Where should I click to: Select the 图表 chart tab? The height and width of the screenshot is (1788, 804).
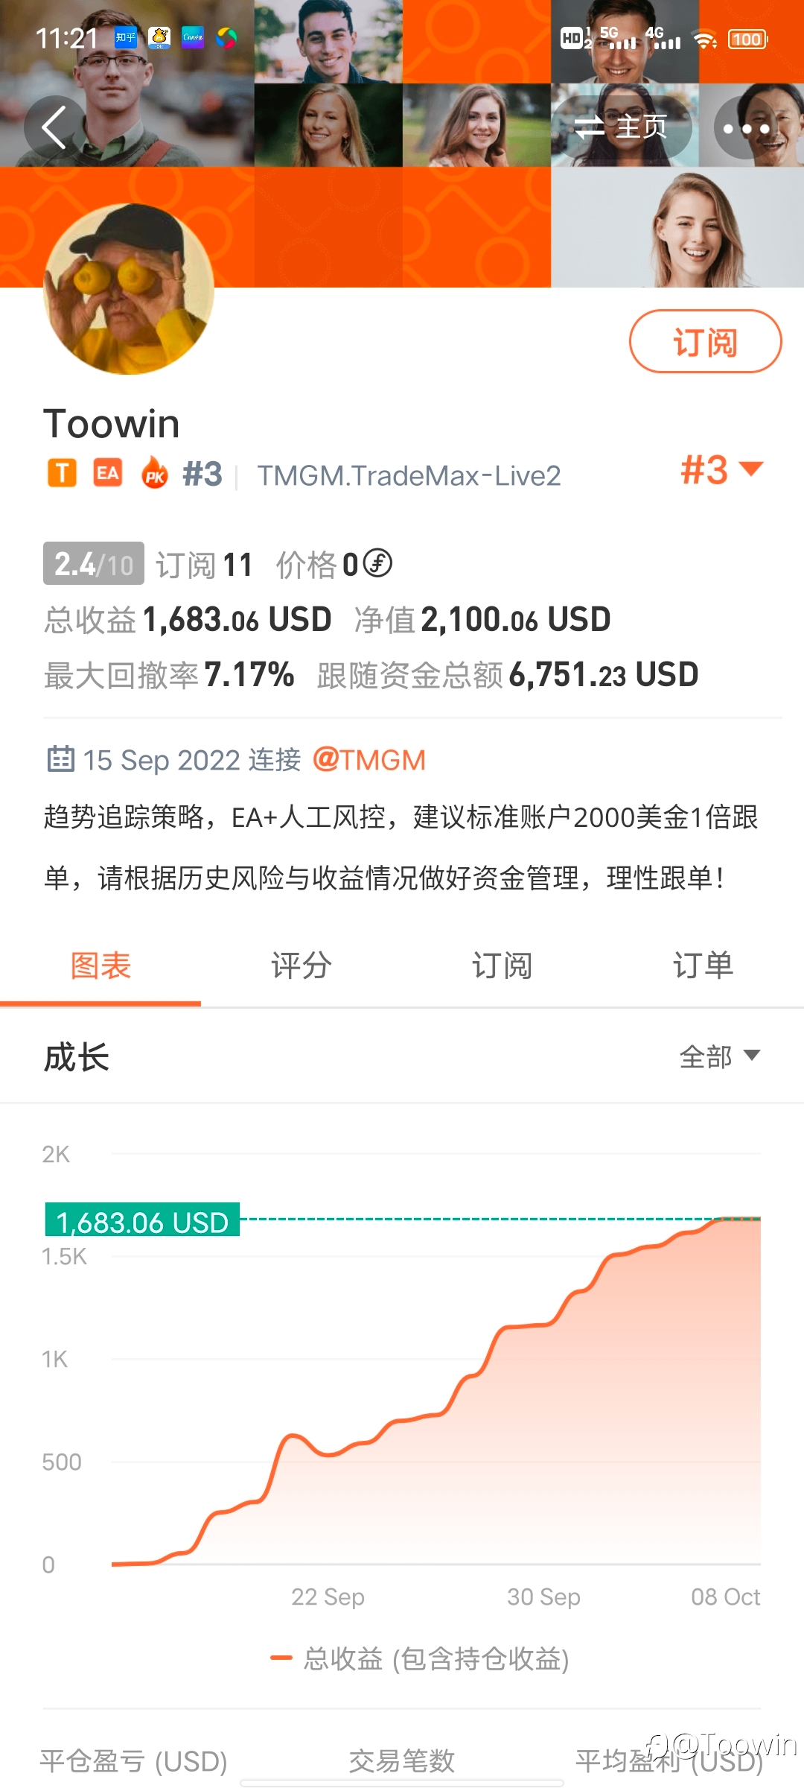100,966
